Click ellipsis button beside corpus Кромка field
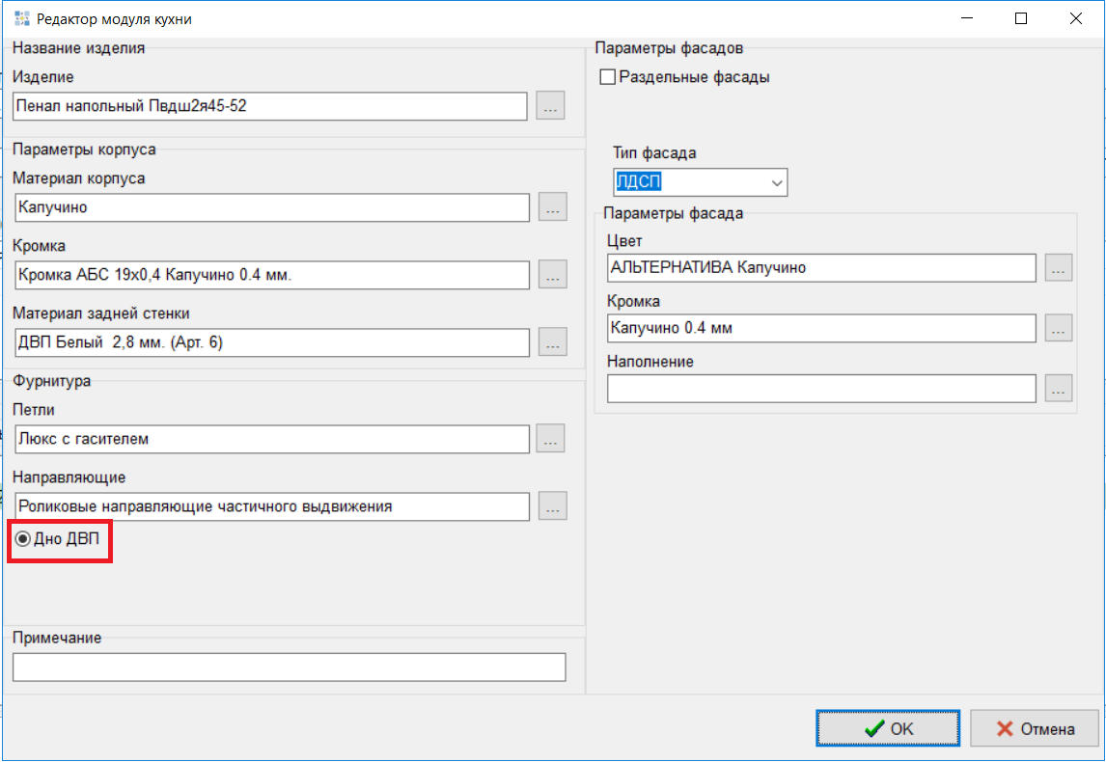This screenshot has height=762, width=1106. 552,275
